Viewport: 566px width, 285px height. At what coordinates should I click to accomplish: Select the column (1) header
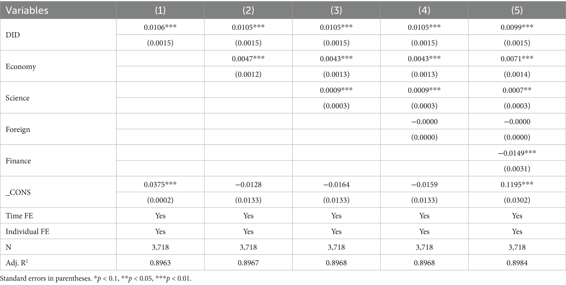pyautogui.click(x=160, y=10)
